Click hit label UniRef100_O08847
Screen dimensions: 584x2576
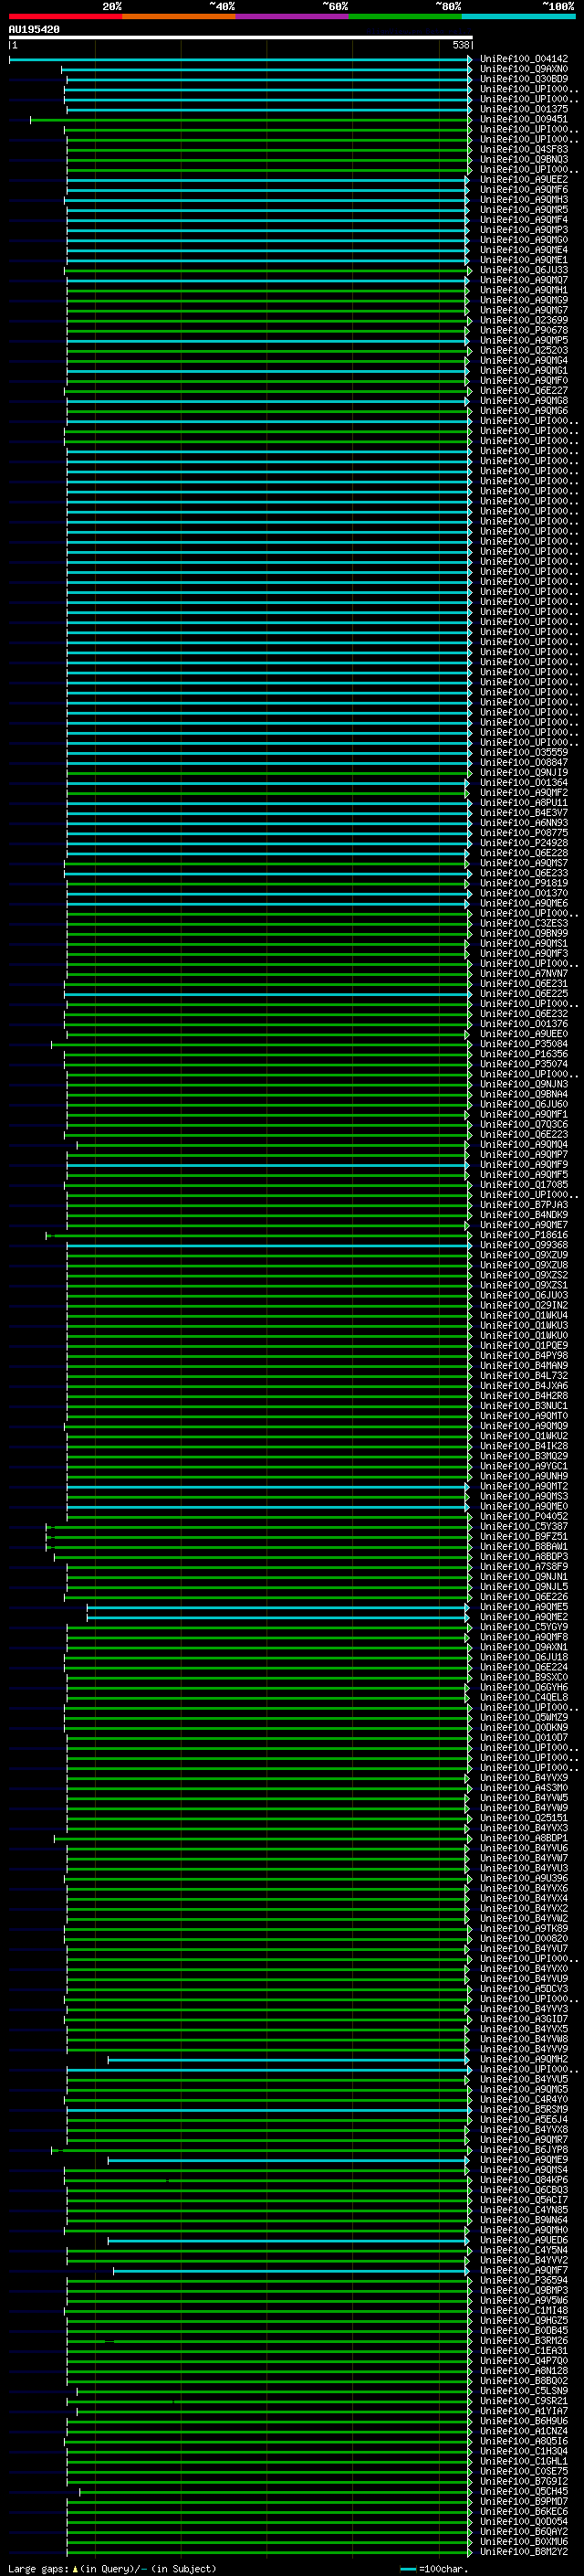524,762
